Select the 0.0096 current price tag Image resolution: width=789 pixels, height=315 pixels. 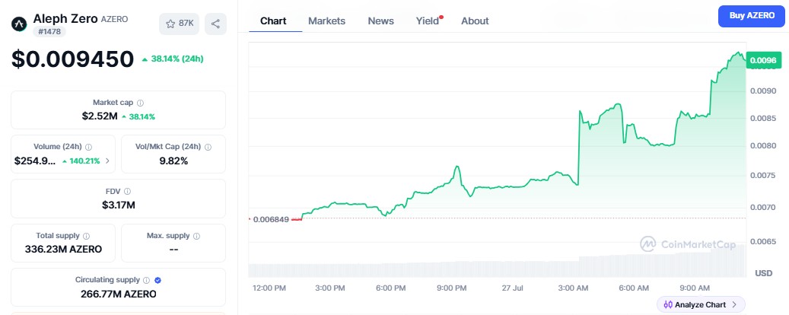[763, 60]
